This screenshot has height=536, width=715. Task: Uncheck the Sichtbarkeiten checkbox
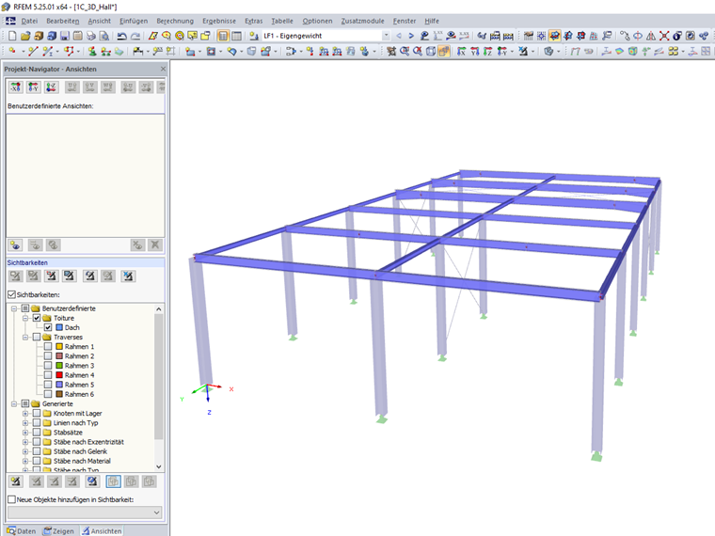[x=12, y=294]
